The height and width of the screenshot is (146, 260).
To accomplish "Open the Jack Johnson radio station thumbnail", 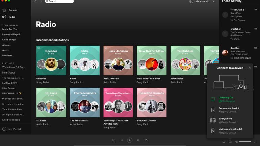I will 118,60.
